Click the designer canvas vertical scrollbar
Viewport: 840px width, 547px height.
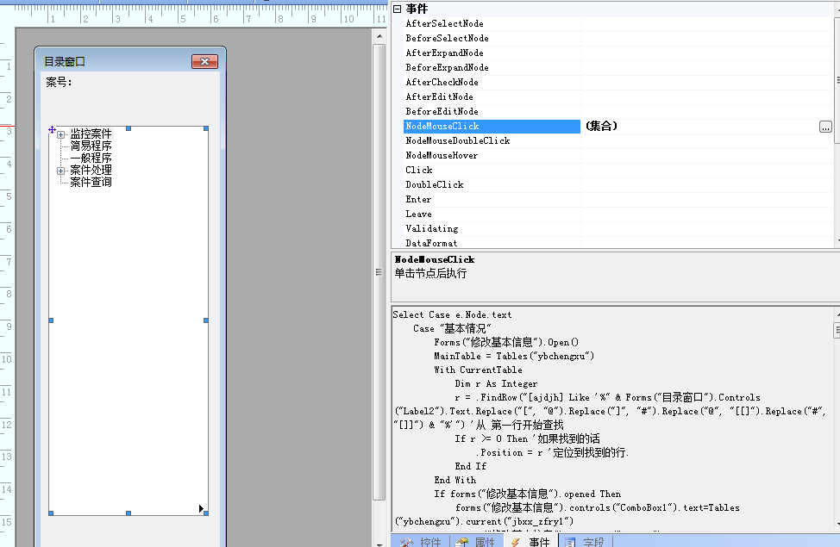tap(379, 258)
